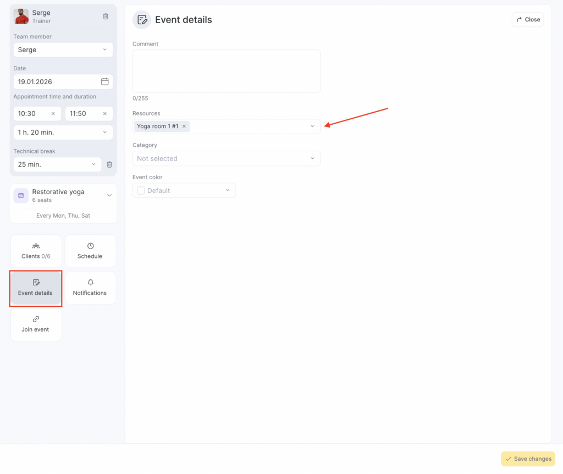Remove the technical break with trash icon
Viewport: 563px width, 474px height.
pyautogui.click(x=109, y=164)
